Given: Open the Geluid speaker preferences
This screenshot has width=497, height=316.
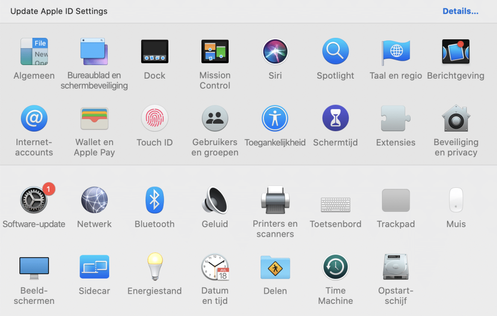Looking at the screenshot, I should 215,200.
